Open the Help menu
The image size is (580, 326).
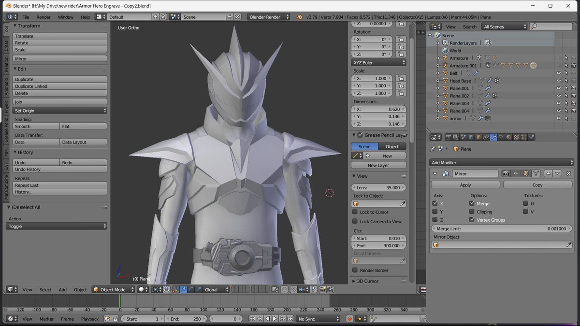tap(86, 17)
